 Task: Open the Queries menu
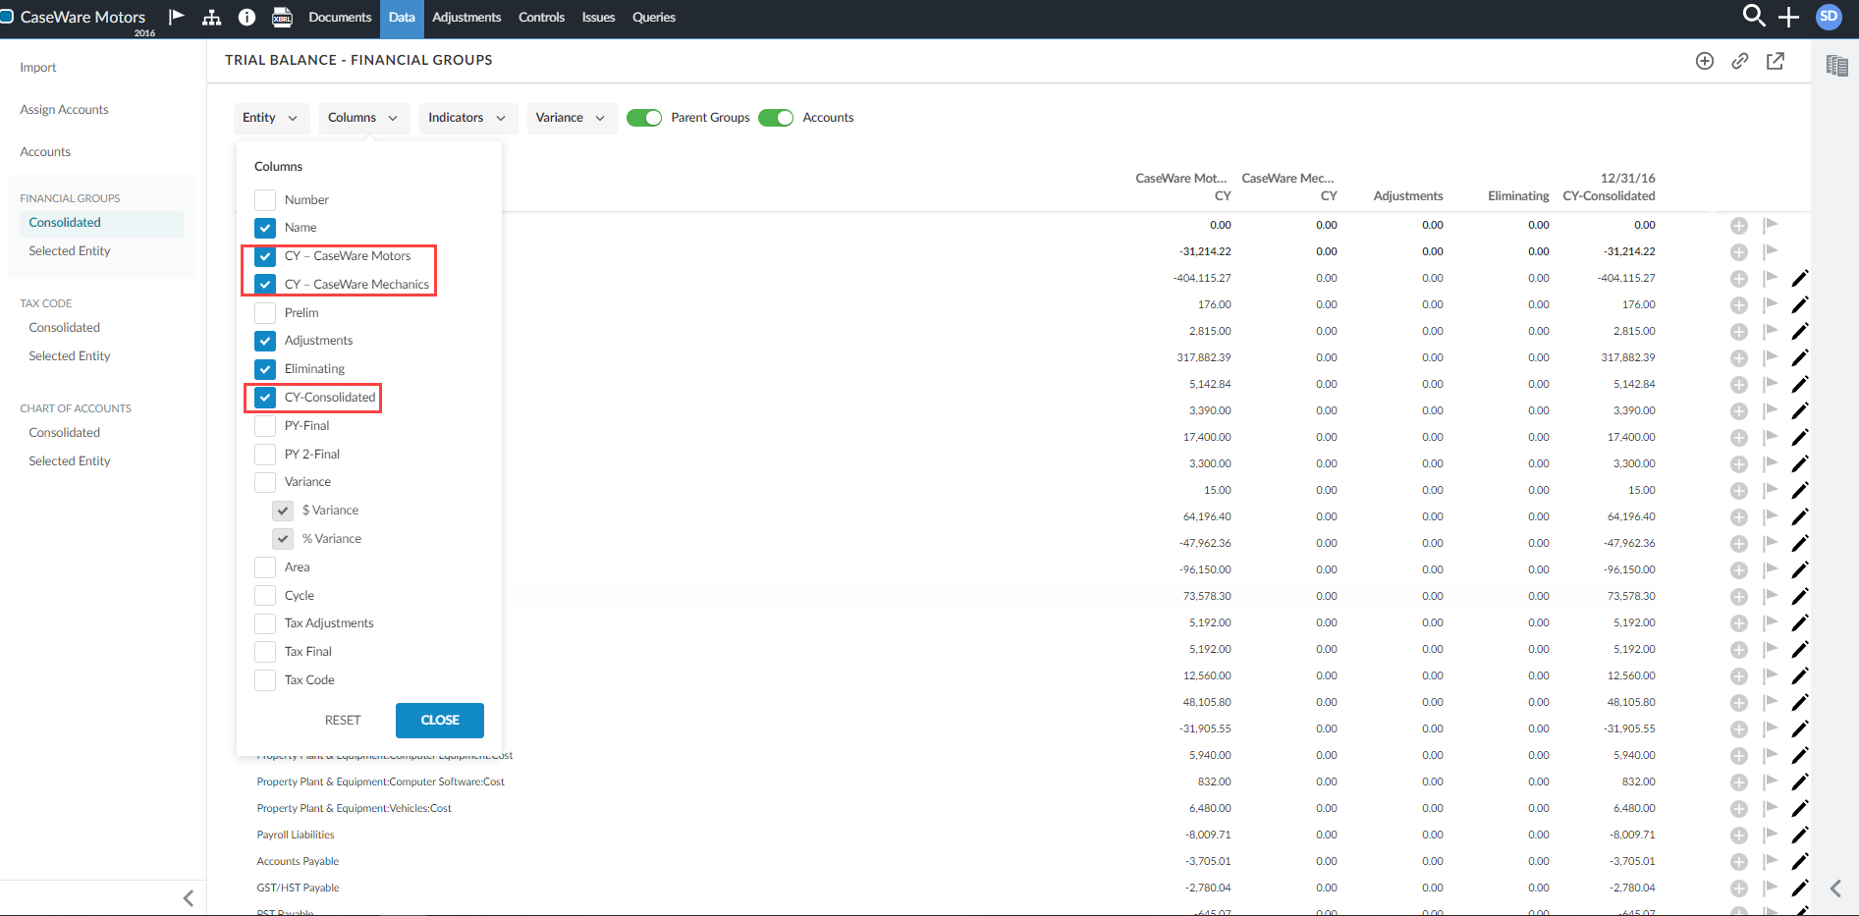click(653, 17)
